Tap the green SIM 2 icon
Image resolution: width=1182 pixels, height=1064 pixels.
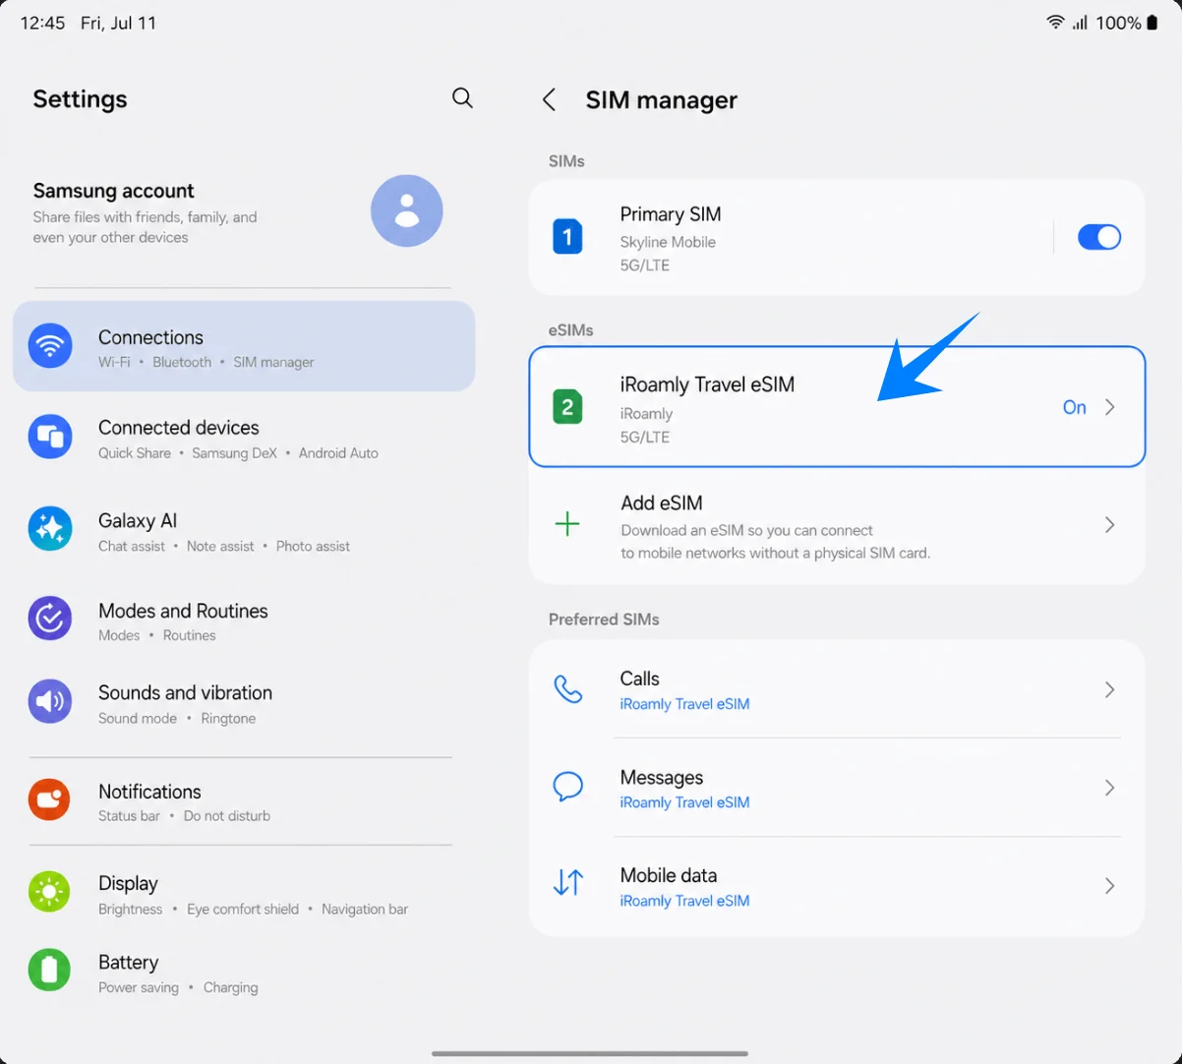point(567,407)
